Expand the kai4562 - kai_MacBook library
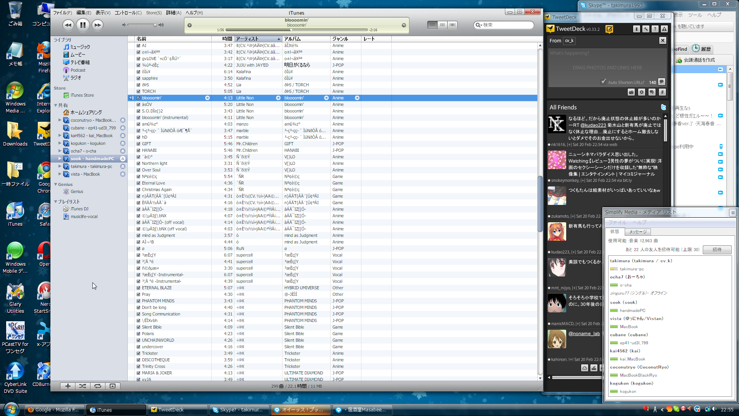The width and height of the screenshot is (739, 416). tap(60, 136)
